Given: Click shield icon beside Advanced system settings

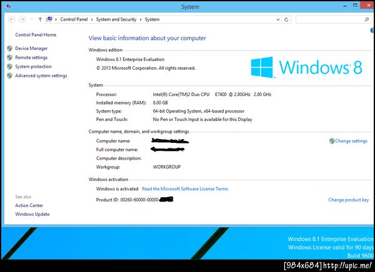Looking at the screenshot, I should point(9,75).
